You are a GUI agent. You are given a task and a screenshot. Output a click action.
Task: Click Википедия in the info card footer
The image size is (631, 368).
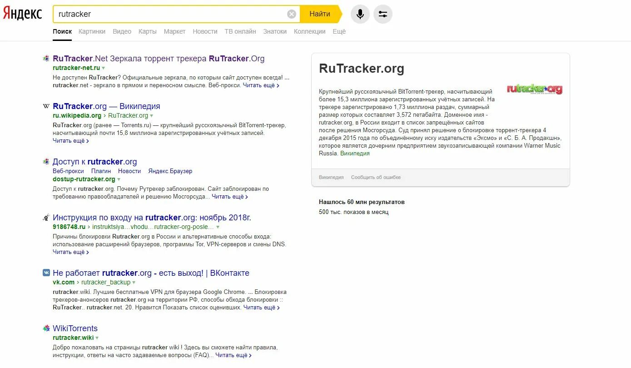(331, 178)
